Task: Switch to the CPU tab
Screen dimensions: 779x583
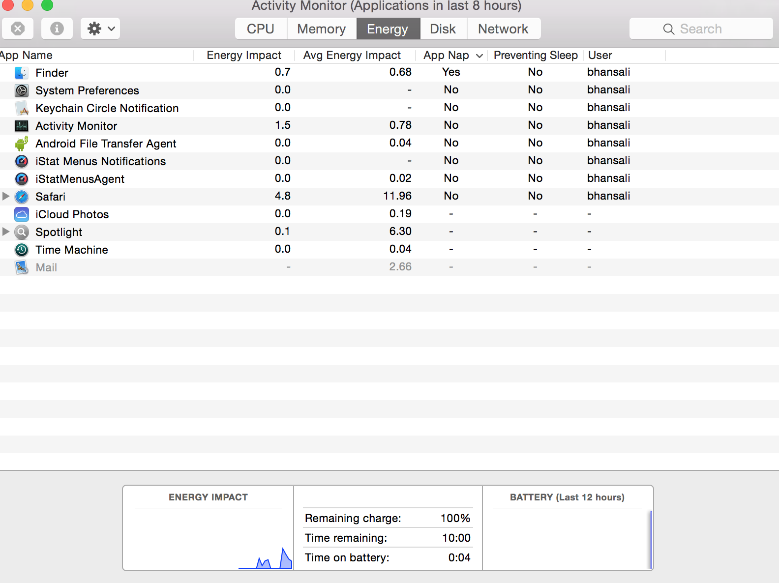Action: (261, 29)
